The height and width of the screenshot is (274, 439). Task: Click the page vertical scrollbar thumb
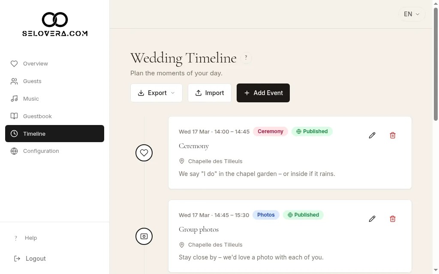tap(436, 64)
